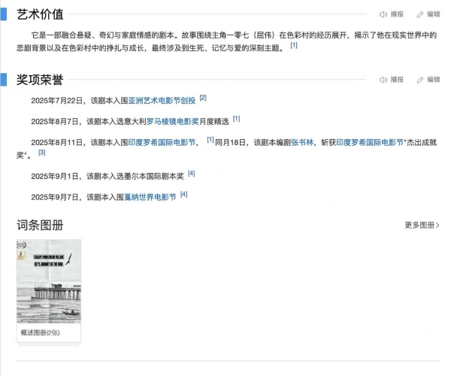
Task: Click citation [3] after 杰出成就奖
Action: [x=42, y=153]
